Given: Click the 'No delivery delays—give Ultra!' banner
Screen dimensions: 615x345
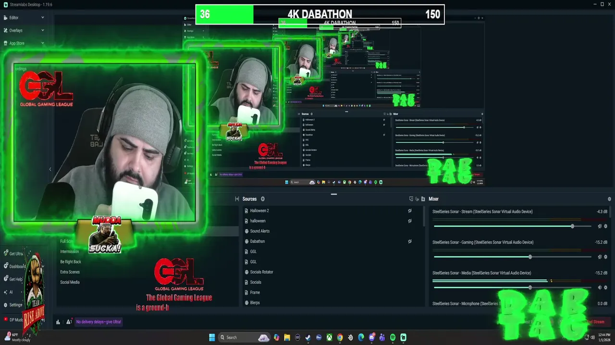Looking at the screenshot, I should pyautogui.click(x=98, y=322).
